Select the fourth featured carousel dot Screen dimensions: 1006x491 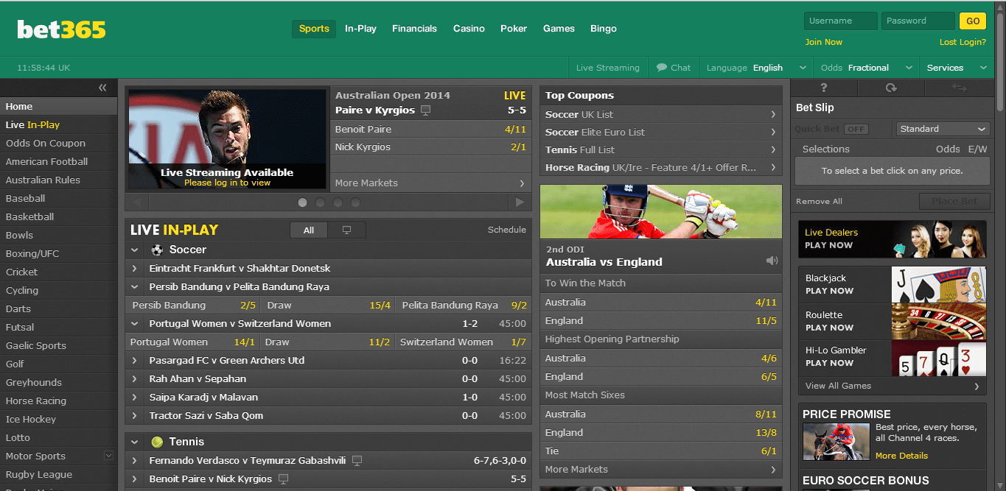click(x=355, y=202)
